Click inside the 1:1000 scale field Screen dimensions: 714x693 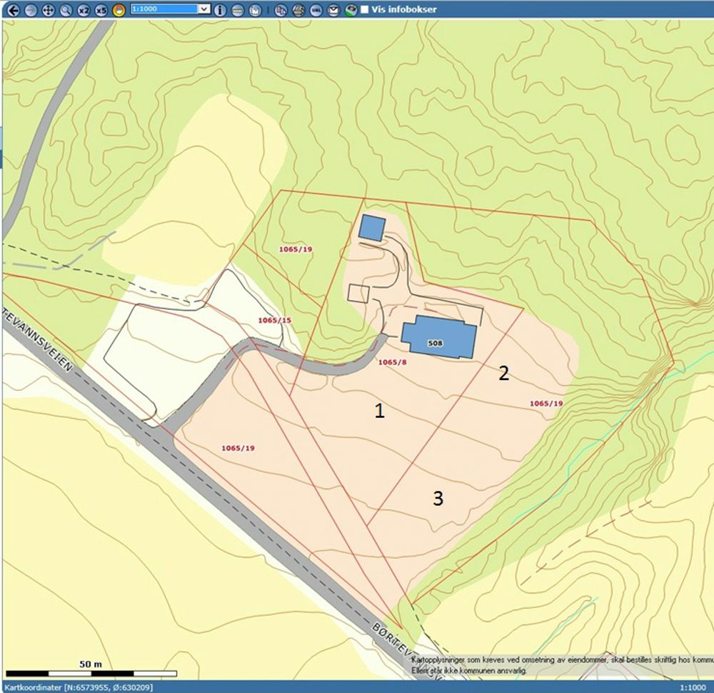pyautogui.click(x=163, y=9)
